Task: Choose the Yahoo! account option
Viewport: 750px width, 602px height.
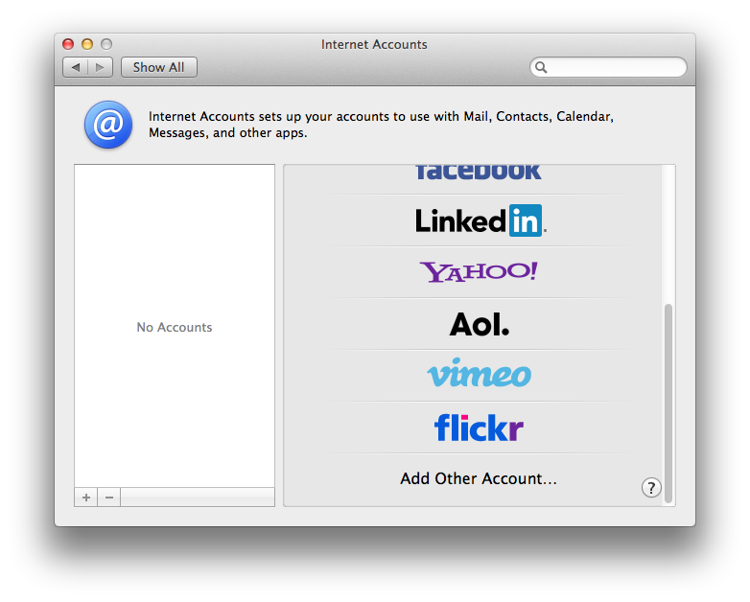Action: tap(479, 272)
